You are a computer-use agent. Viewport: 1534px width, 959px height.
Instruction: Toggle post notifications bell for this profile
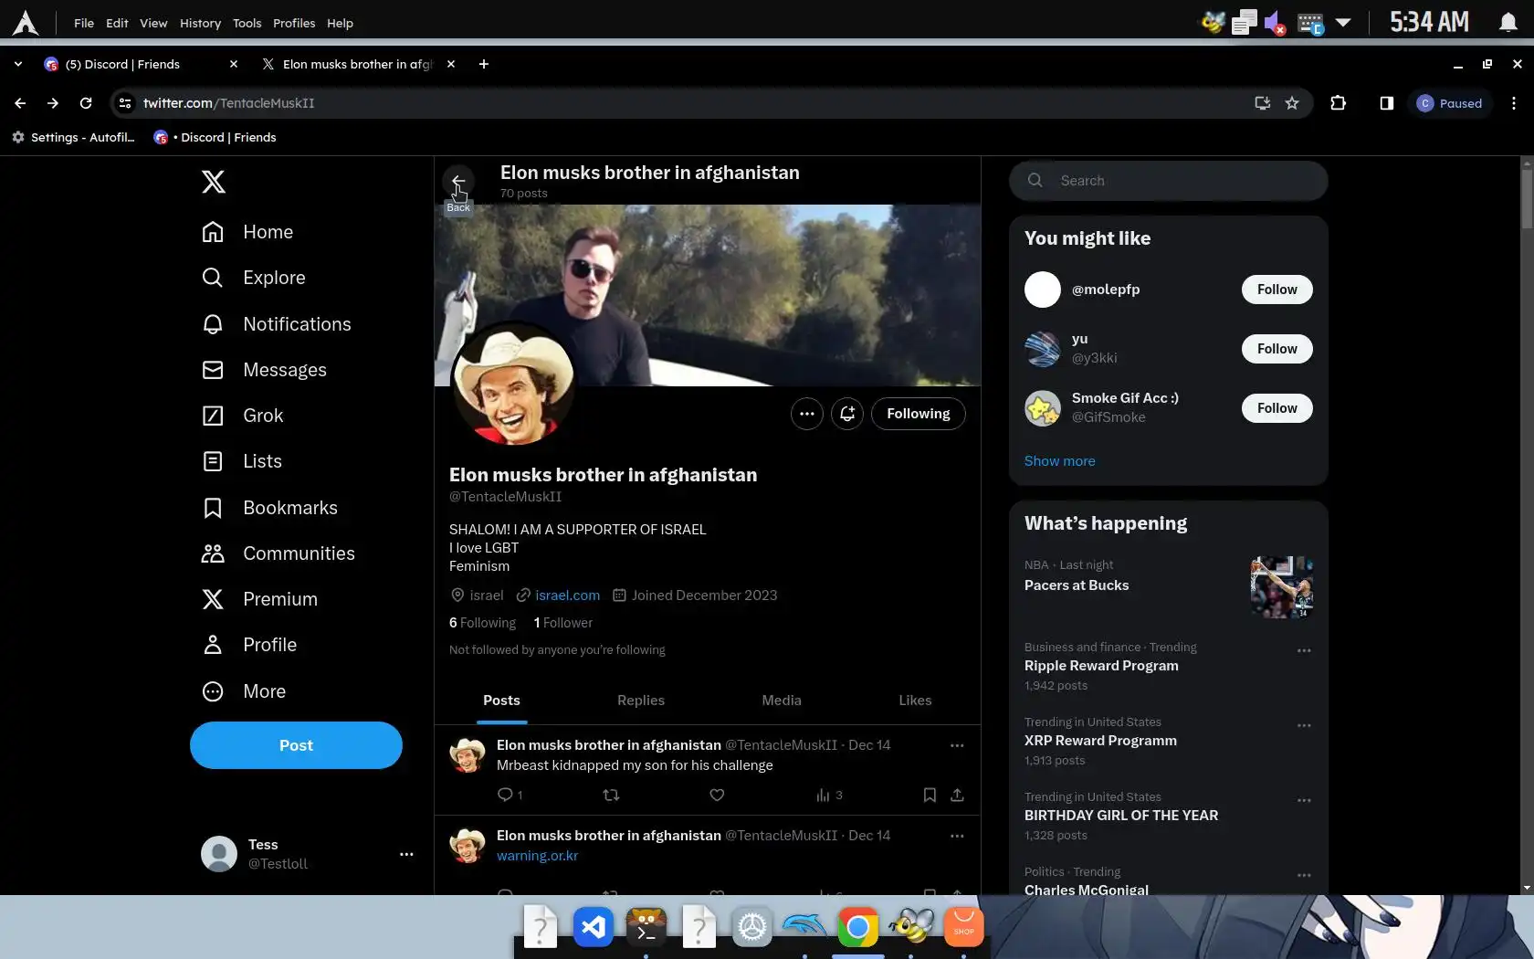(847, 414)
